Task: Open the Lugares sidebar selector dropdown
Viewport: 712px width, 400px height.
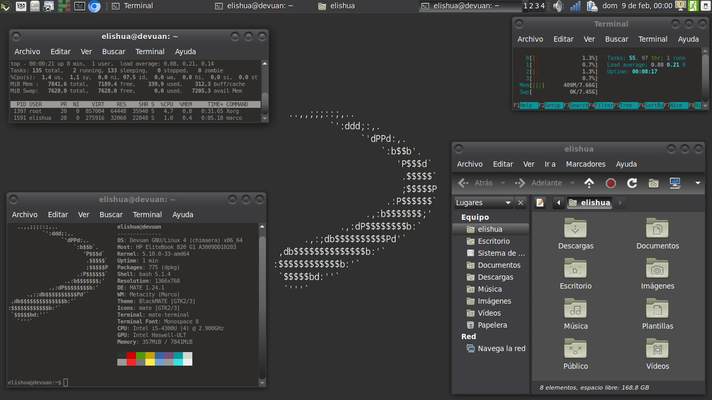Action: tap(483, 203)
